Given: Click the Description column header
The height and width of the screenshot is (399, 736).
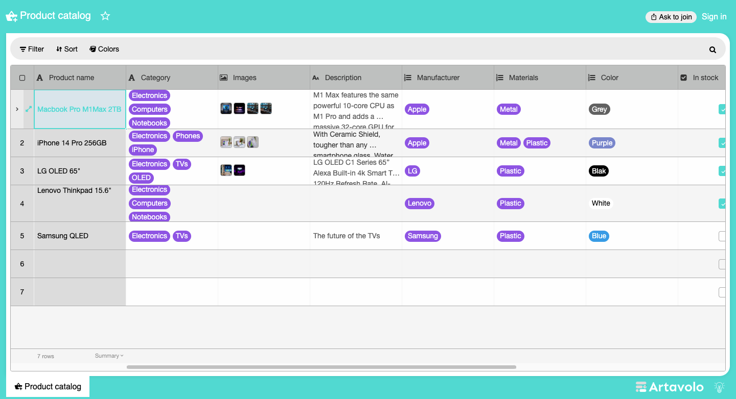Looking at the screenshot, I should pos(356,78).
